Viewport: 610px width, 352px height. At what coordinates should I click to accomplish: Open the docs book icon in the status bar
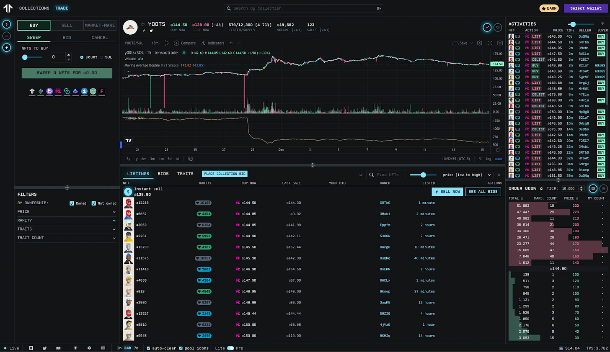coord(58,348)
